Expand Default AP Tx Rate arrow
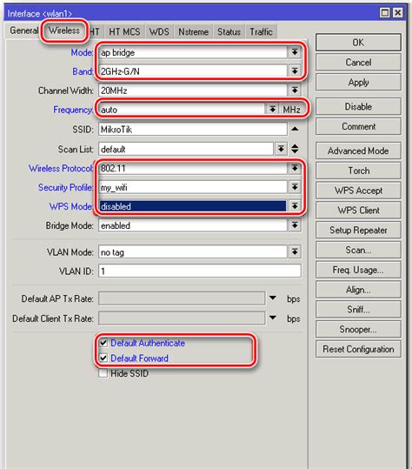 click(272, 298)
